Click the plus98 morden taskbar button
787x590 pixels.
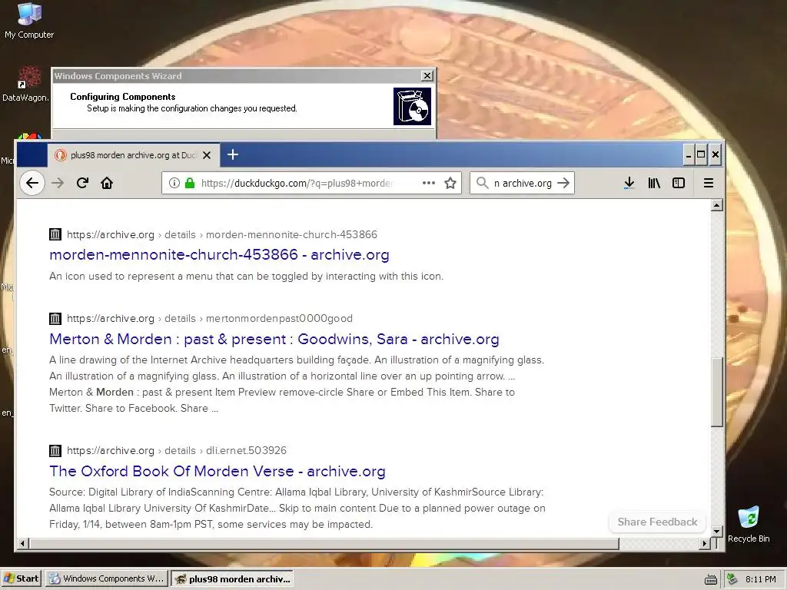pyautogui.click(x=232, y=578)
